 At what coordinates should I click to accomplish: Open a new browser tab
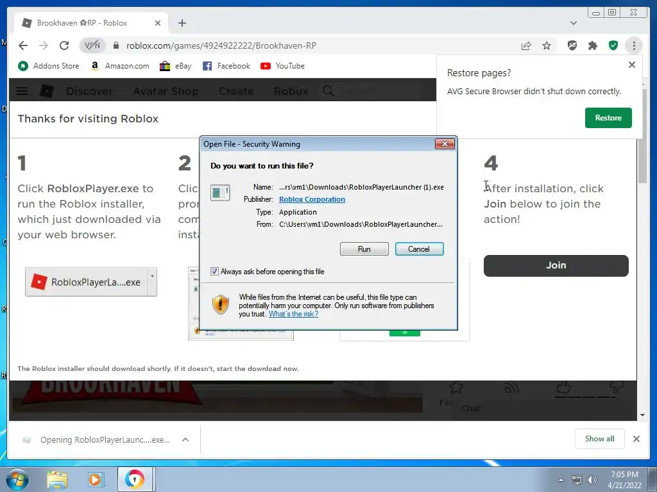pyautogui.click(x=182, y=23)
